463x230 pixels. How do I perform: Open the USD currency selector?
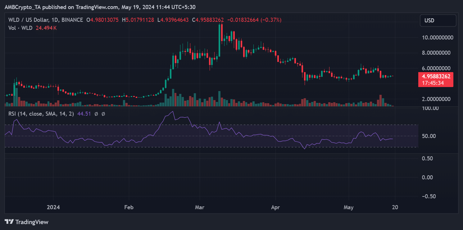(438, 21)
